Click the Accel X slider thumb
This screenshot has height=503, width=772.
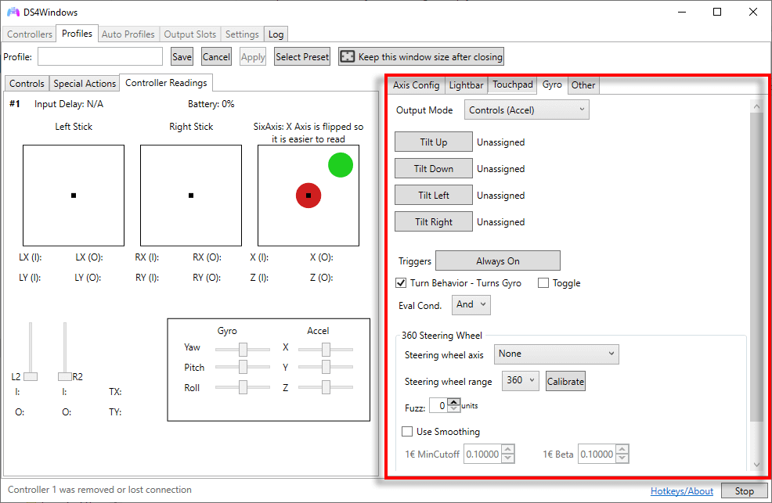coord(326,349)
